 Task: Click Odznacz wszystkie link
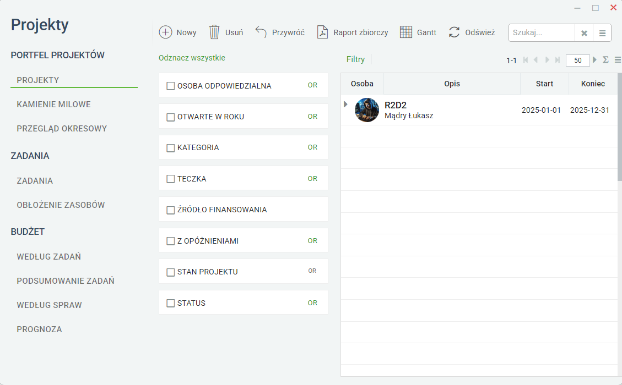click(x=192, y=58)
